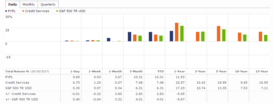274x104 pixels.
Task: Click the +/- S&P 500 TR USD row label
Action: pos(22,99)
